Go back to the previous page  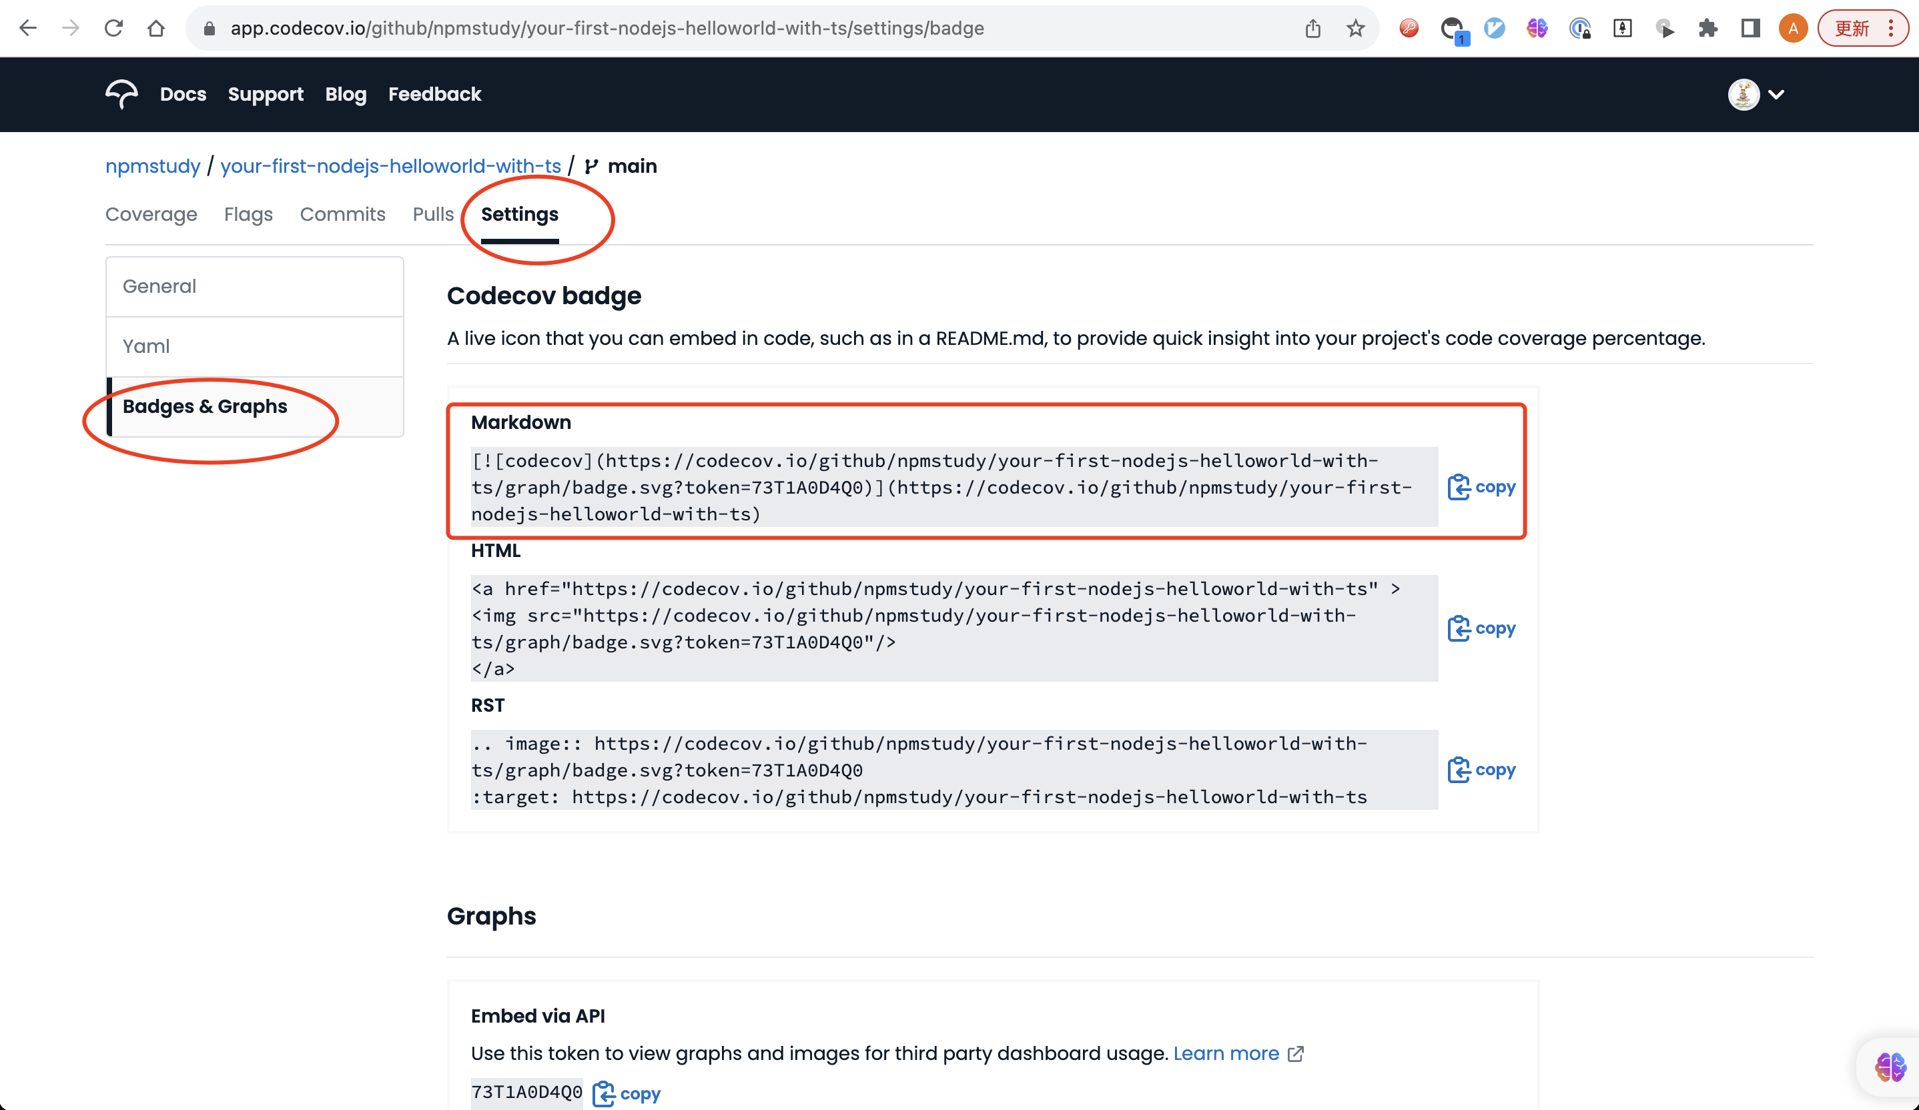(28, 28)
